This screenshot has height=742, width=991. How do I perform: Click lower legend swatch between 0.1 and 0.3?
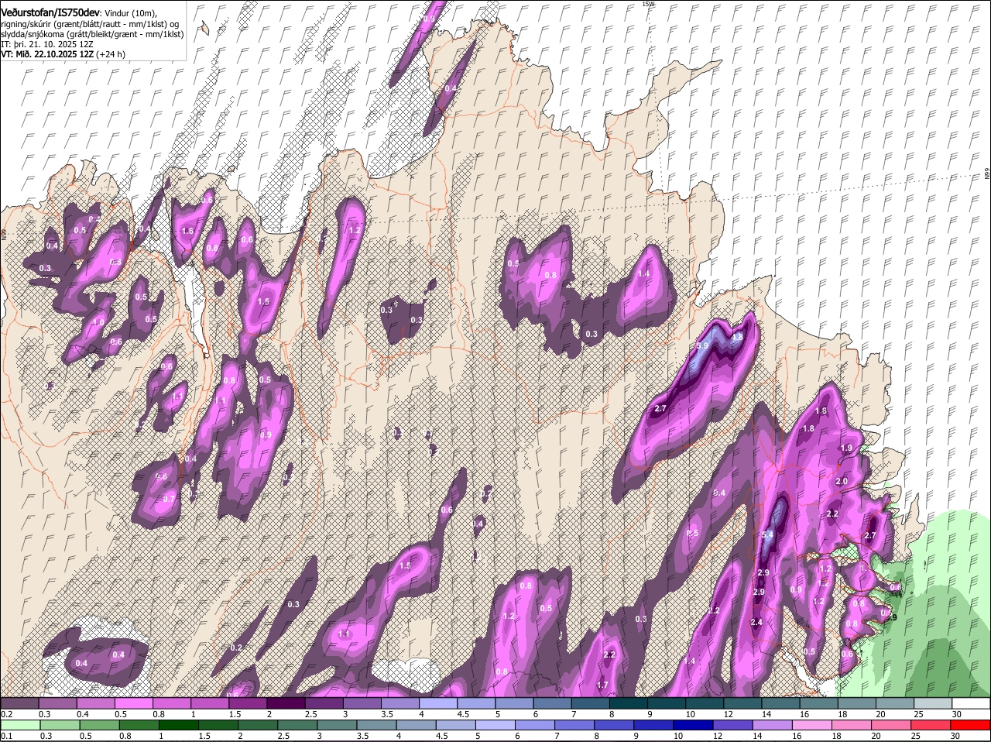tap(19, 725)
